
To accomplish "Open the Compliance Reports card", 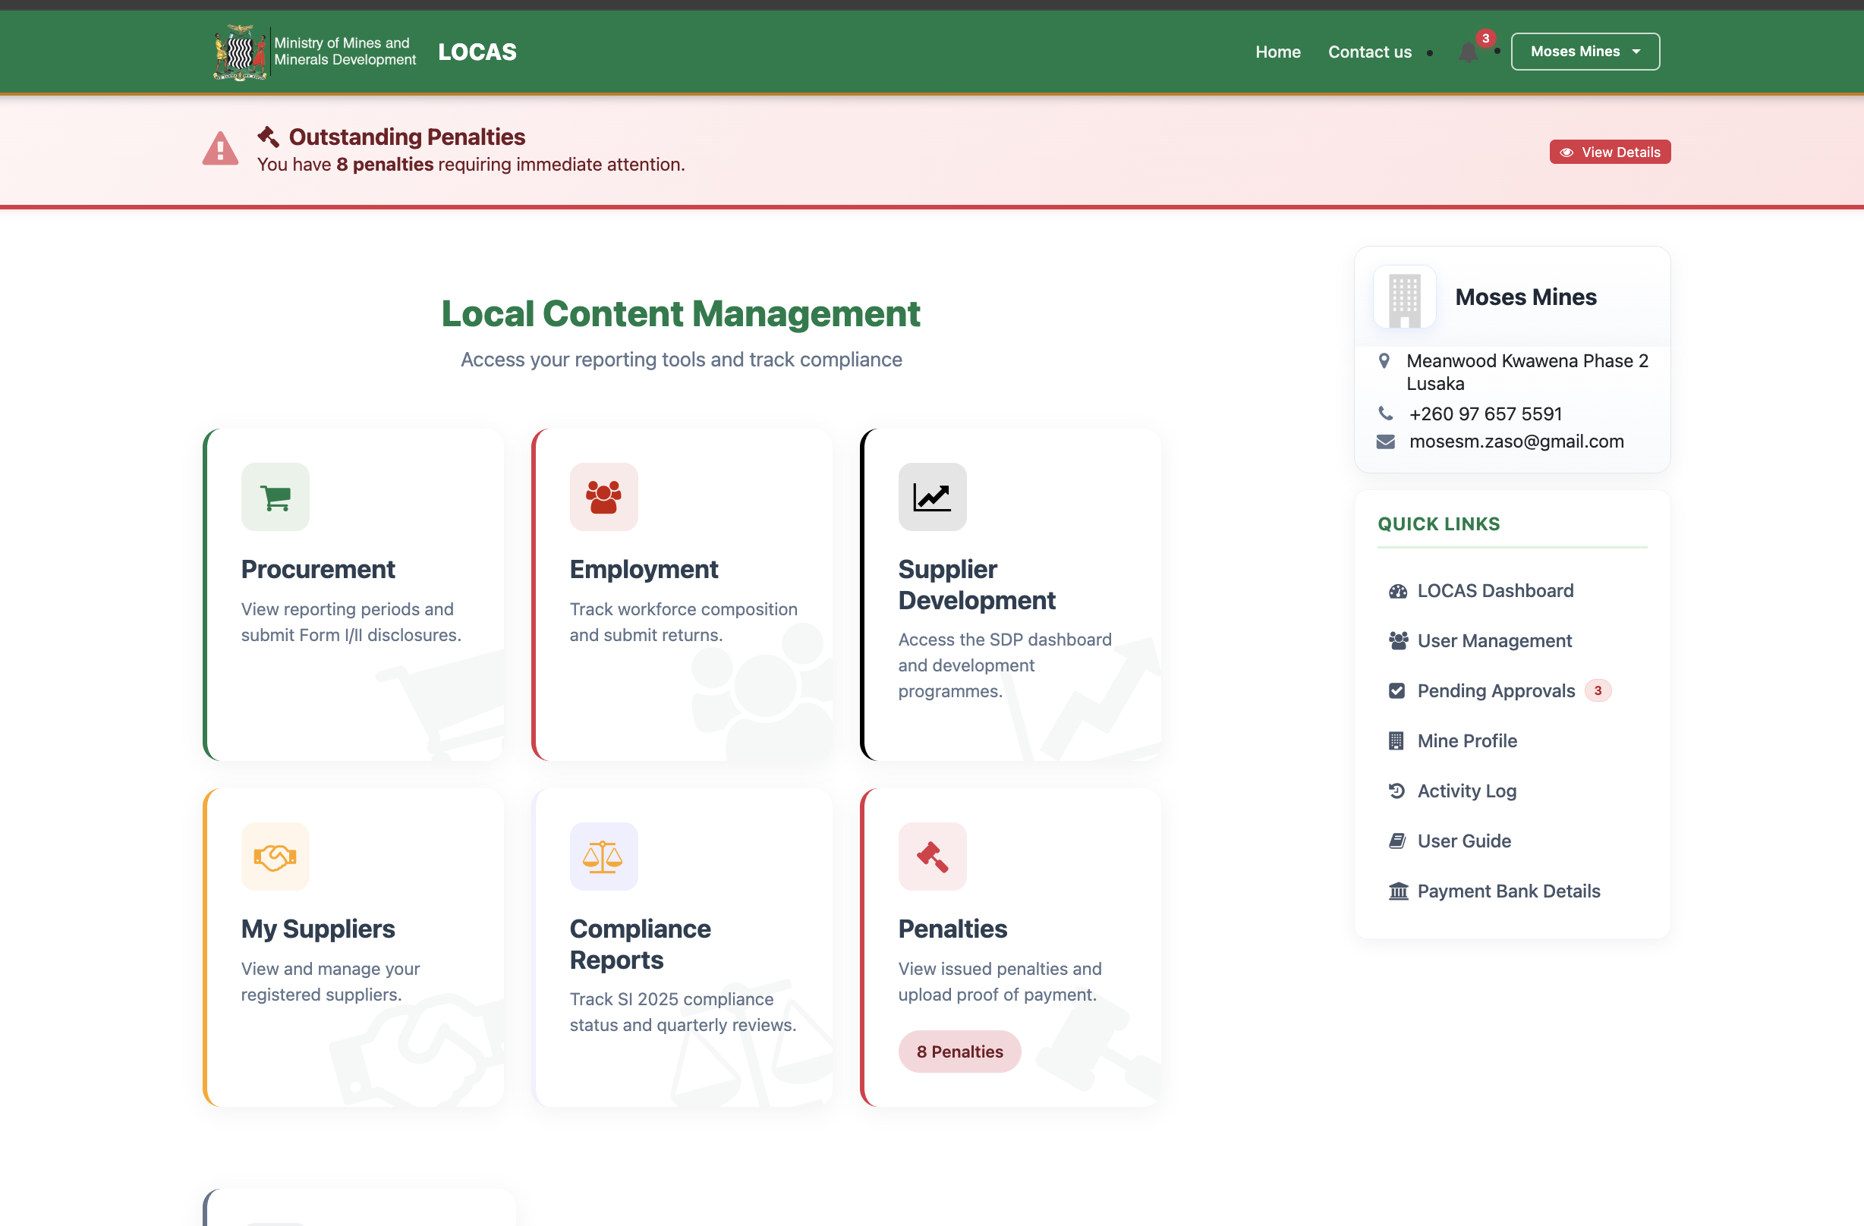I will click(x=682, y=948).
